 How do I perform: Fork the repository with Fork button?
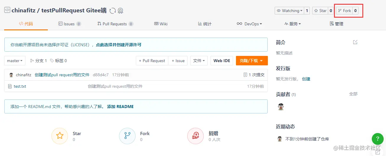(345, 11)
